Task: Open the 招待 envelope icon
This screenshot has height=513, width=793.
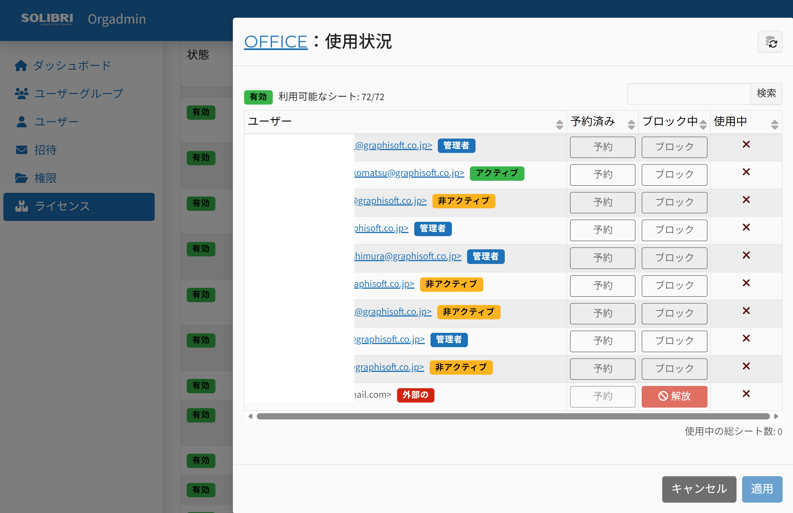Action: pyautogui.click(x=22, y=150)
